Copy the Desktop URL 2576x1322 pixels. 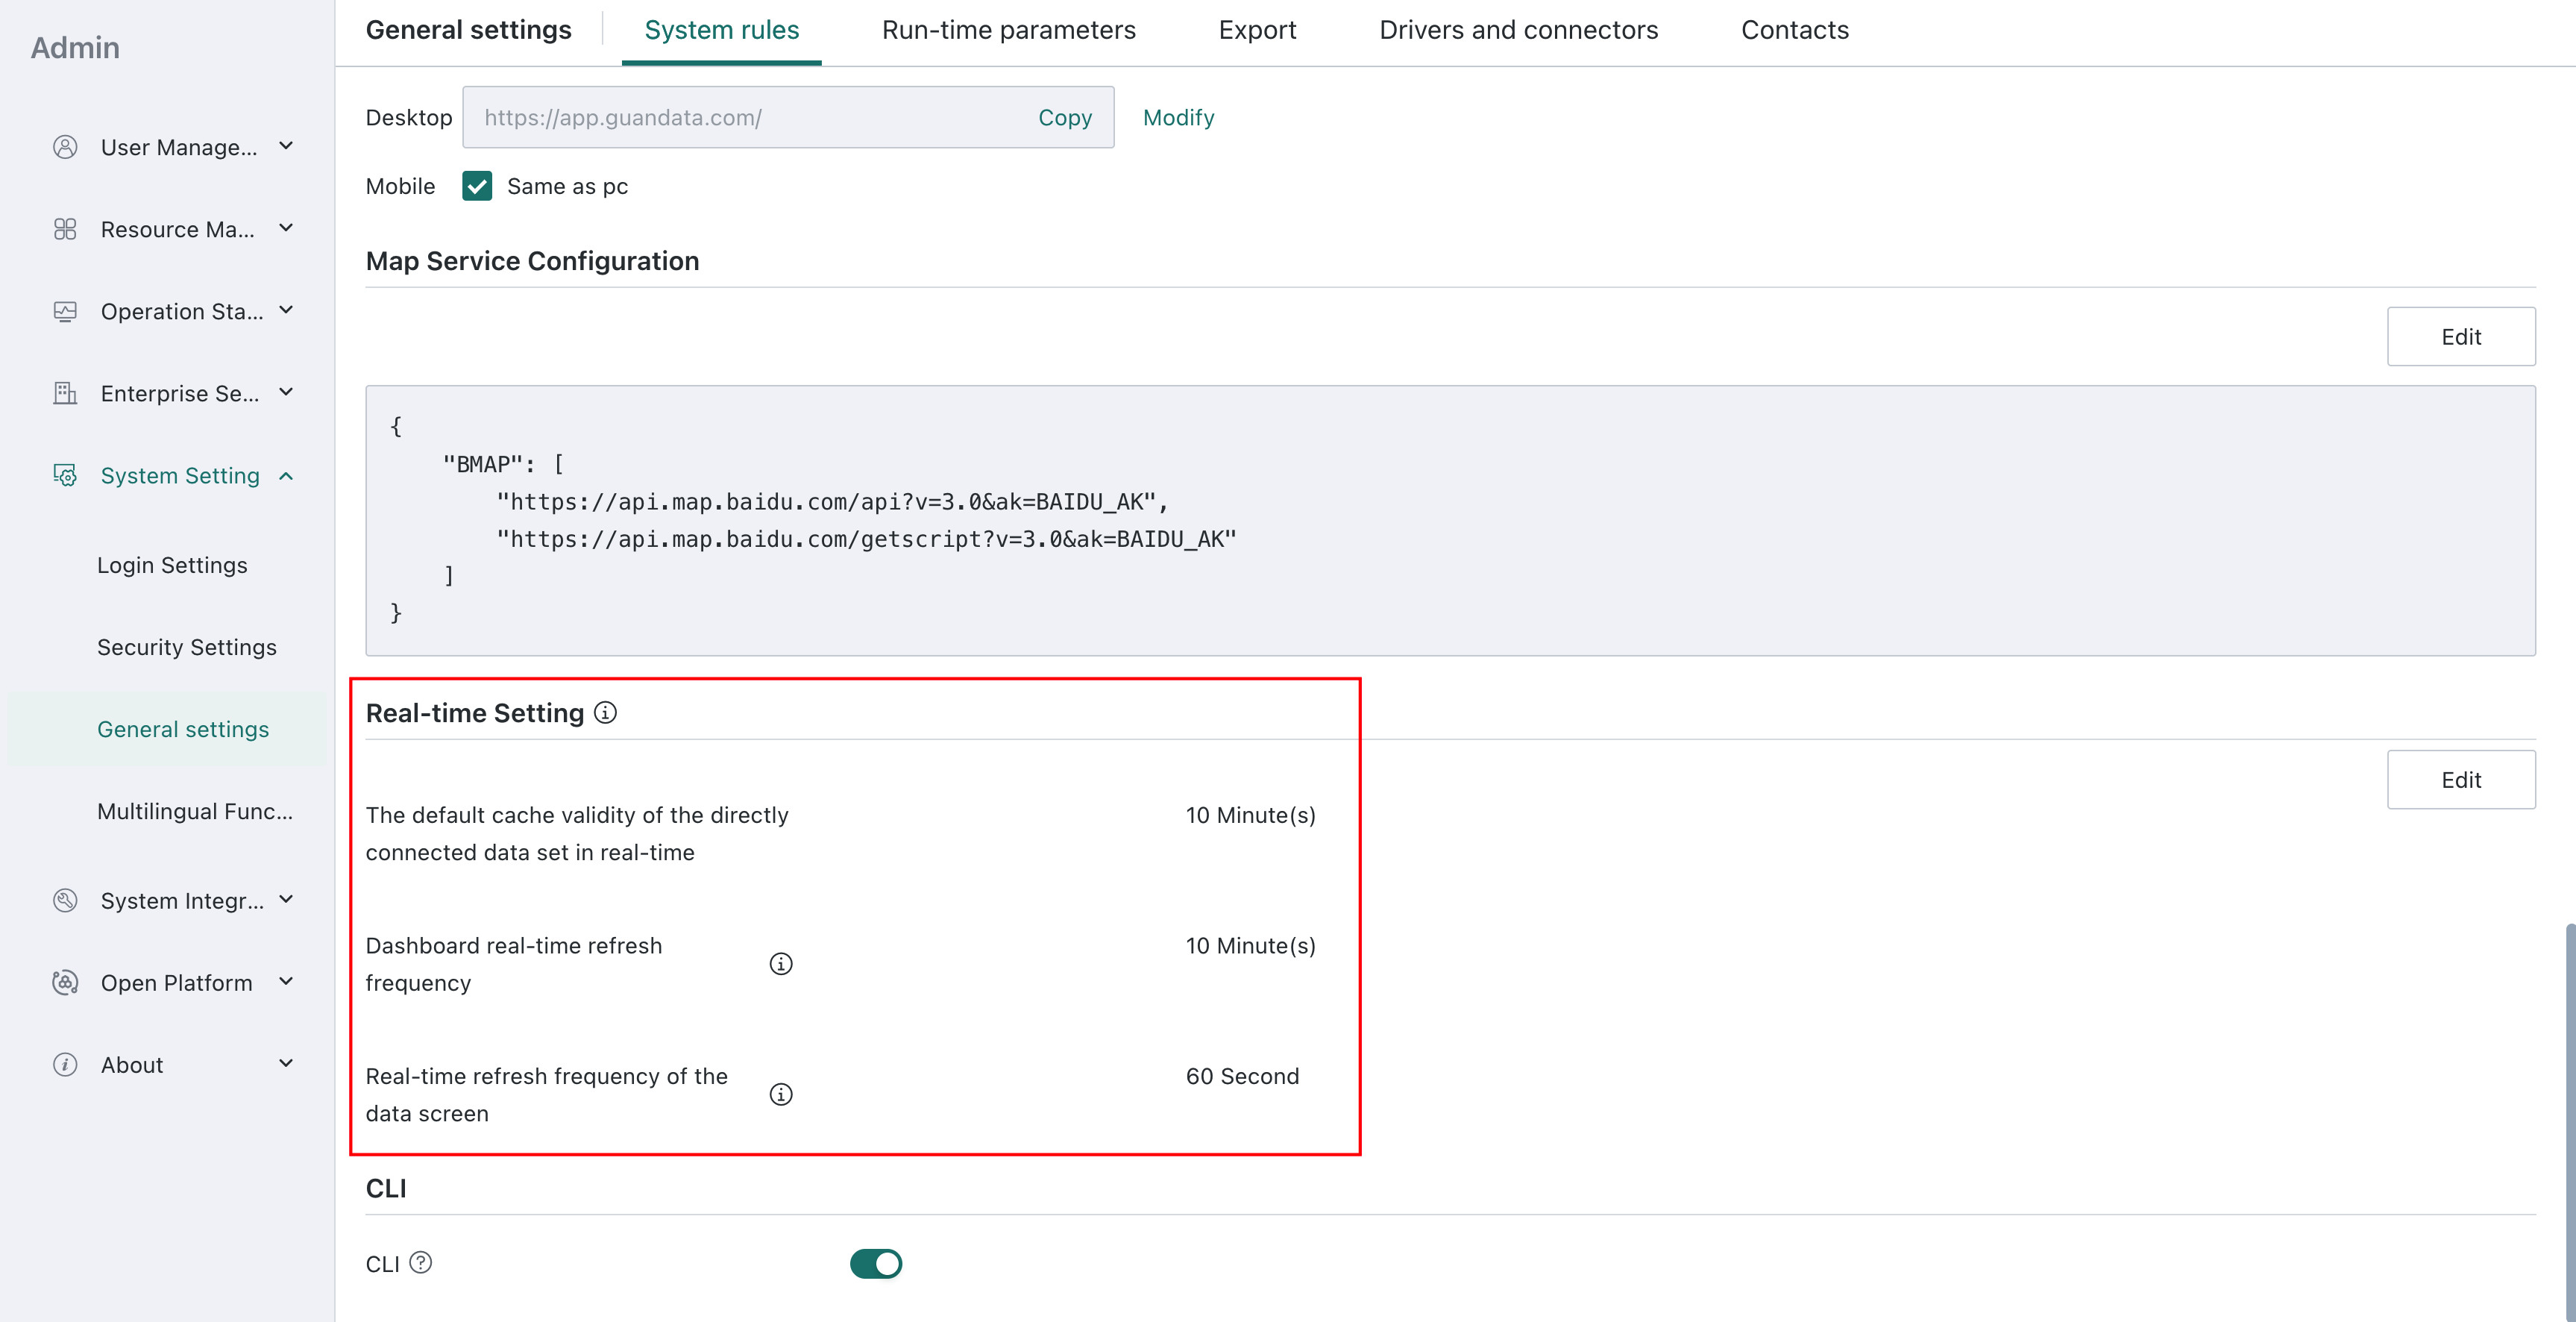(1065, 117)
